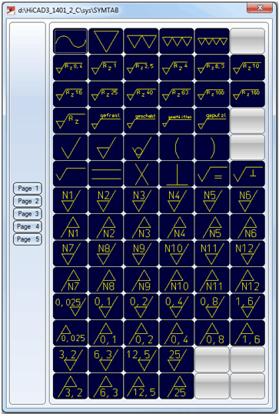Switch to Page 1

click(x=28, y=189)
